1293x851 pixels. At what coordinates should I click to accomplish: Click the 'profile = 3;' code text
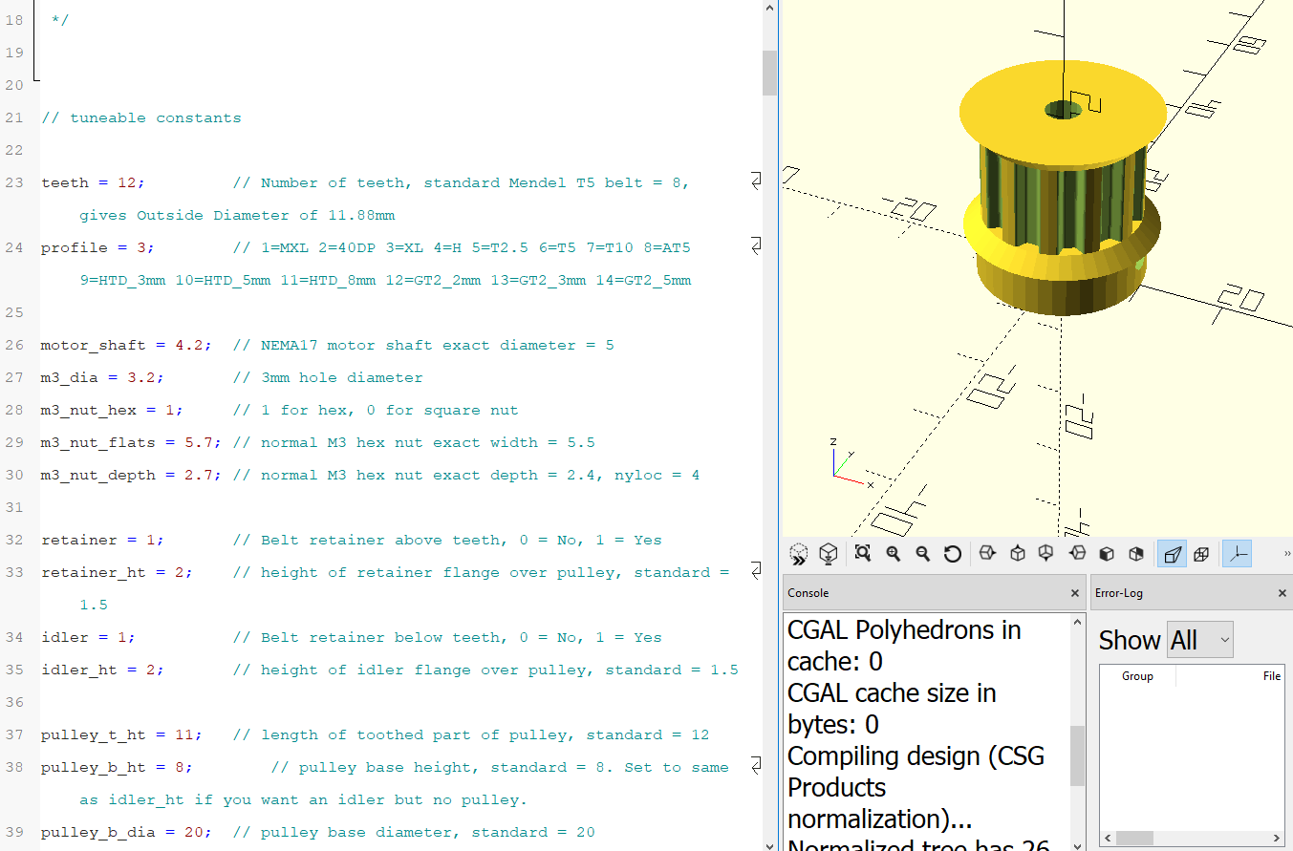click(x=97, y=247)
